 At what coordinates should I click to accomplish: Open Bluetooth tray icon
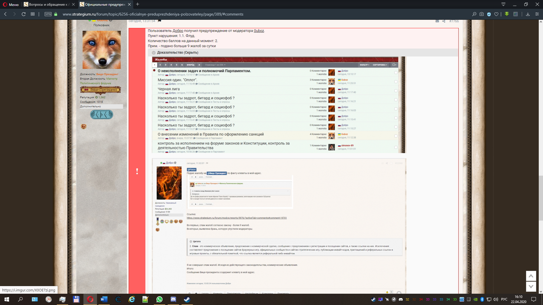(482, 299)
